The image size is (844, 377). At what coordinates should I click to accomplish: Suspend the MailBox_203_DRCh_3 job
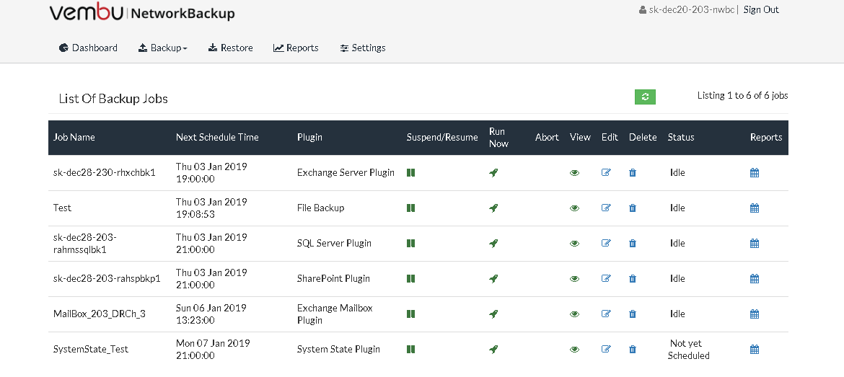tap(410, 314)
